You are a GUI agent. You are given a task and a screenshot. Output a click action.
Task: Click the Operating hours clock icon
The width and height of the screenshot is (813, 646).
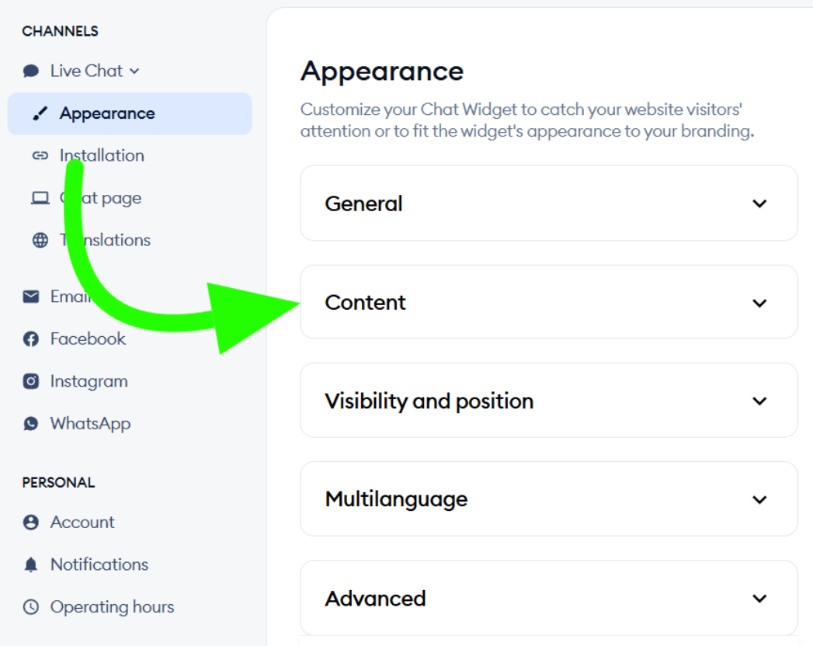[31, 607]
